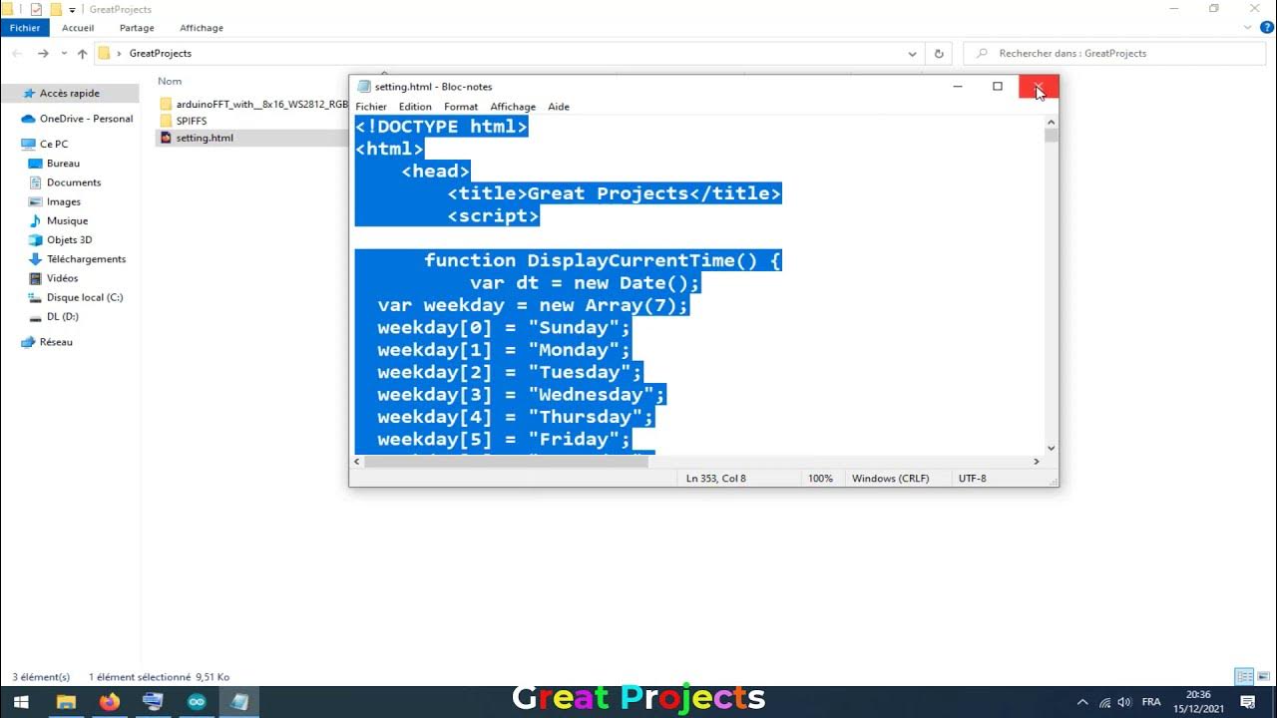Click the Ln 353, Col 8 status text
Screen dimensions: 1277x718
click(x=715, y=479)
